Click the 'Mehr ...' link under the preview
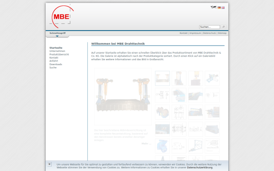Image resolution: width=274 pixels, height=171 pixels. [x=146, y=144]
